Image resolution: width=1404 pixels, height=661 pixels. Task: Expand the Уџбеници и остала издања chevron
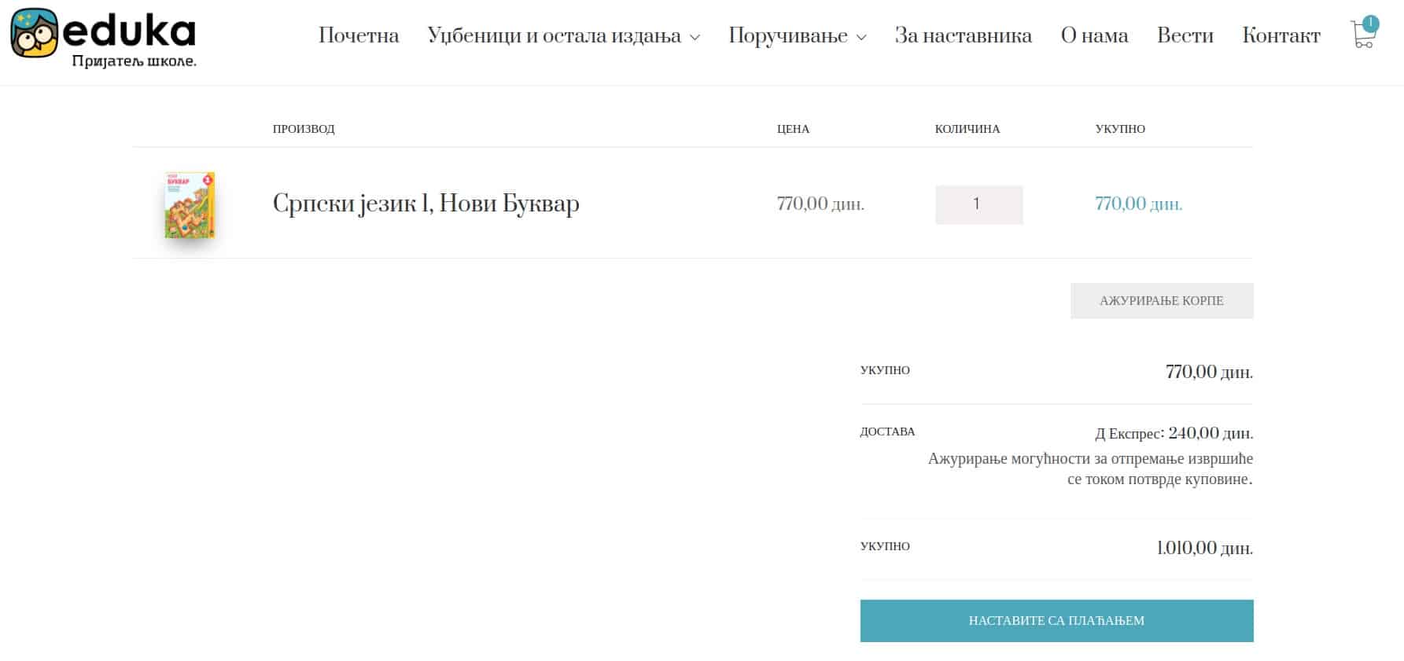pos(695,37)
